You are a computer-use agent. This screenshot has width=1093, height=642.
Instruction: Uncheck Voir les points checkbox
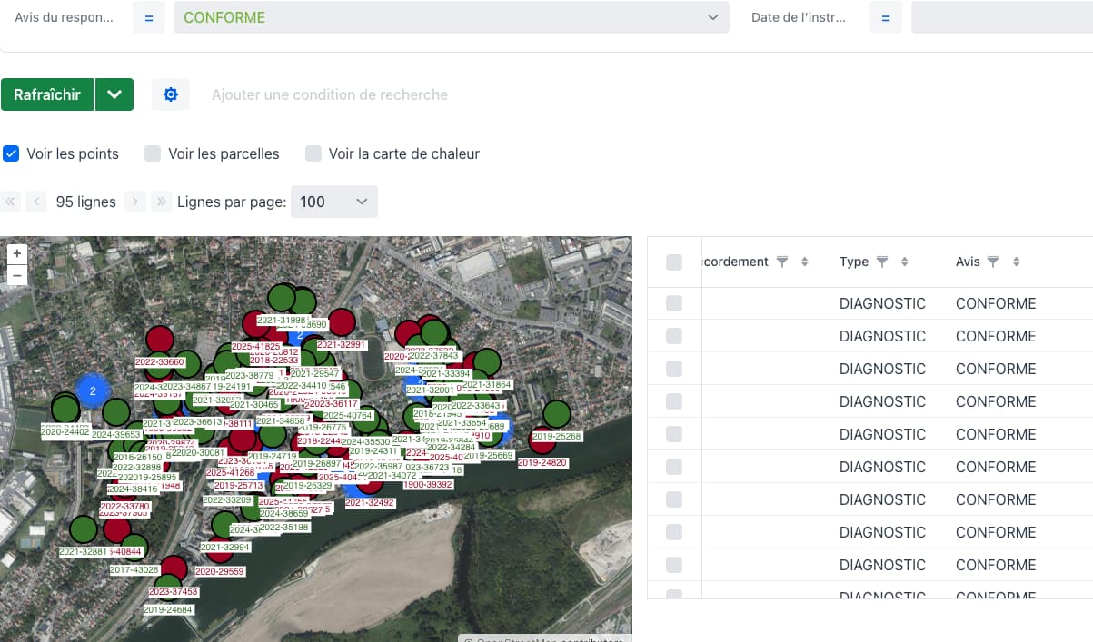(12, 153)
